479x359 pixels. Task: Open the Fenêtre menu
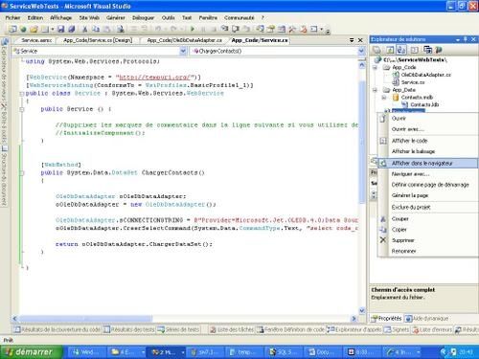coord(208,18)
